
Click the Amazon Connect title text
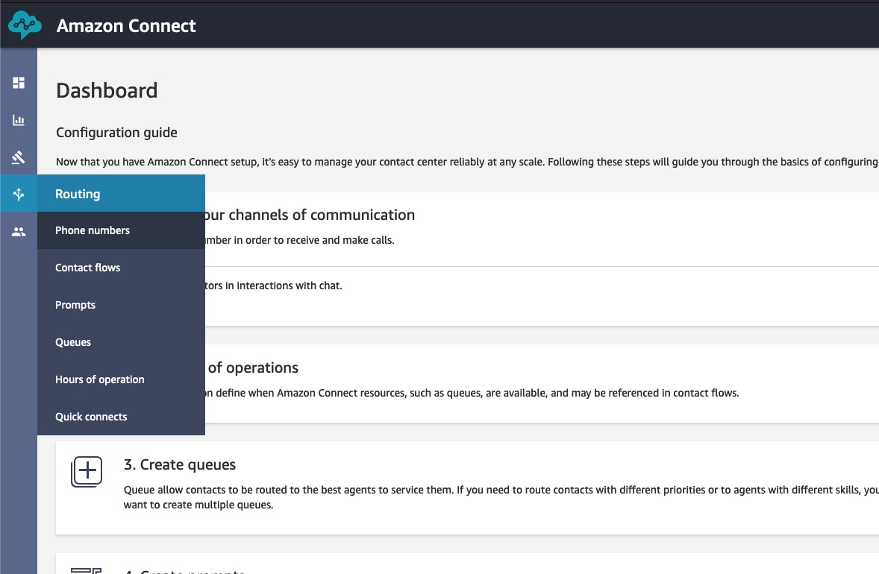[x=126, y=26]
